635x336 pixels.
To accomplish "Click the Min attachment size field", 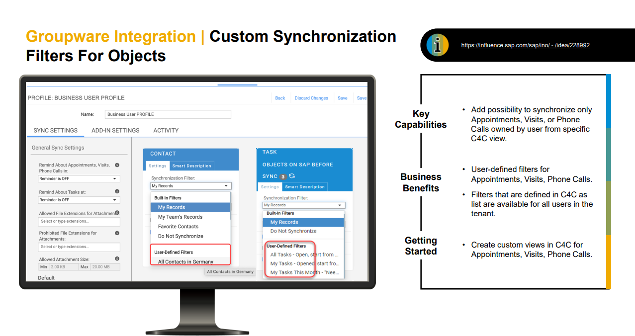I will click(x=58, y=267).
